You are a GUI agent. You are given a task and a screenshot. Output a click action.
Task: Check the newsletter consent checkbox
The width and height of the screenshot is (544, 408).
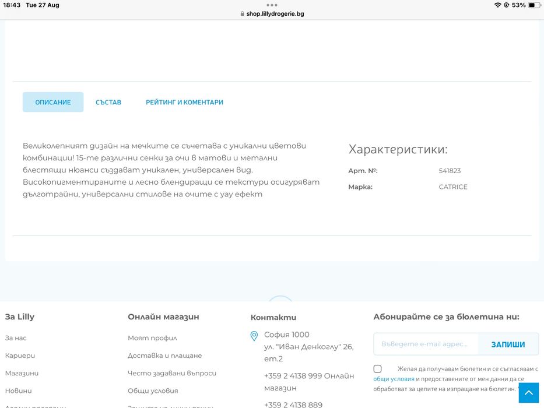[x=377, y=369]
